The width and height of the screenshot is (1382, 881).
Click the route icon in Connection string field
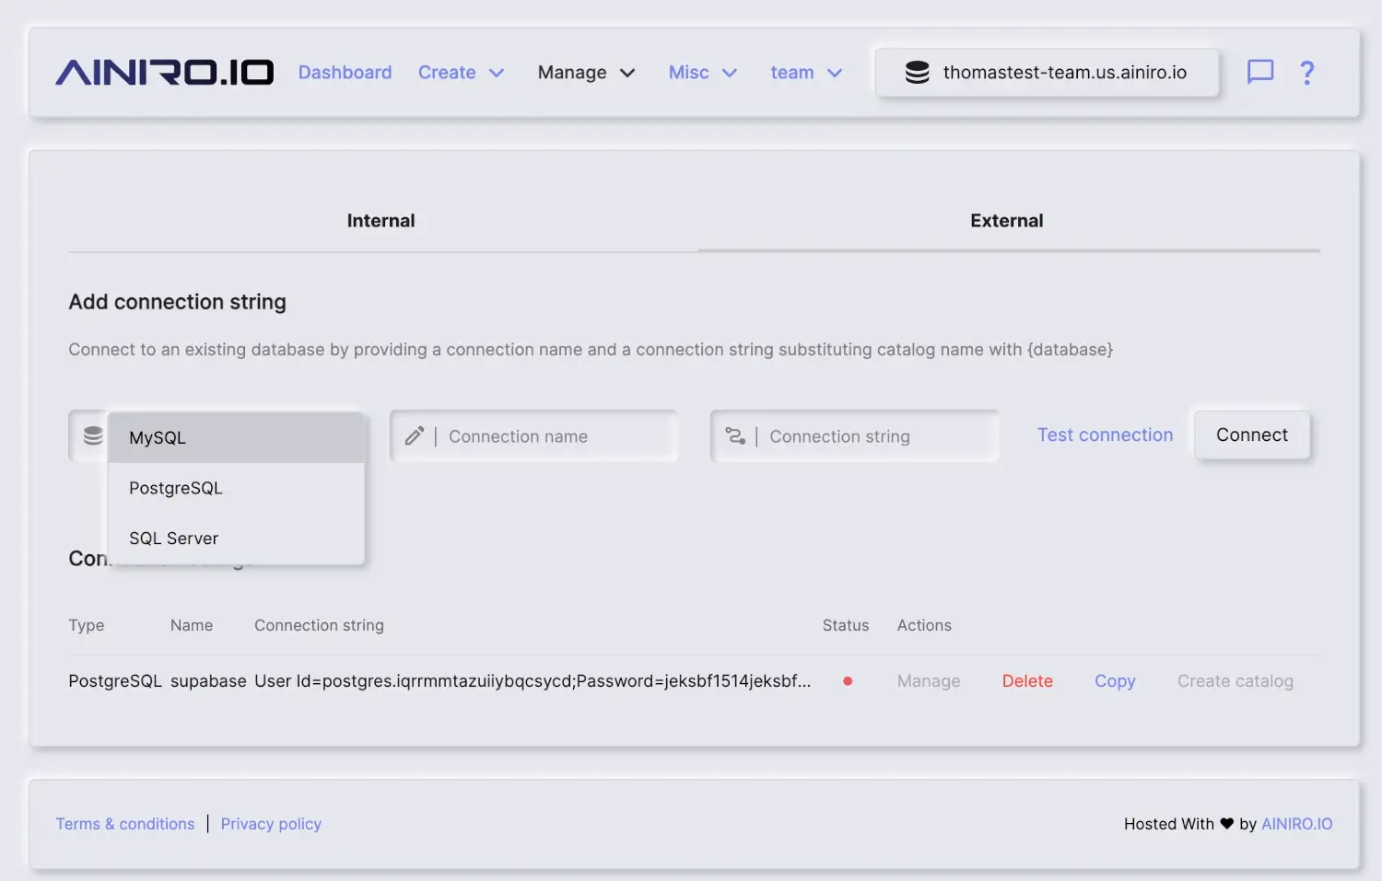[735, 435]
